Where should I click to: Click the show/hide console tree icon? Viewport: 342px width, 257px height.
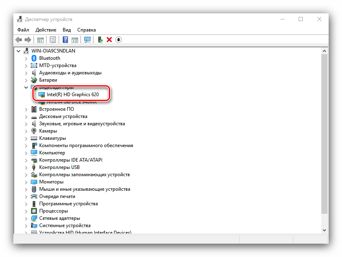[40, 40]
